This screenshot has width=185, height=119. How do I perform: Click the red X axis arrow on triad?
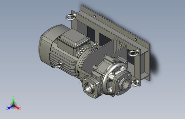[16, 107]
